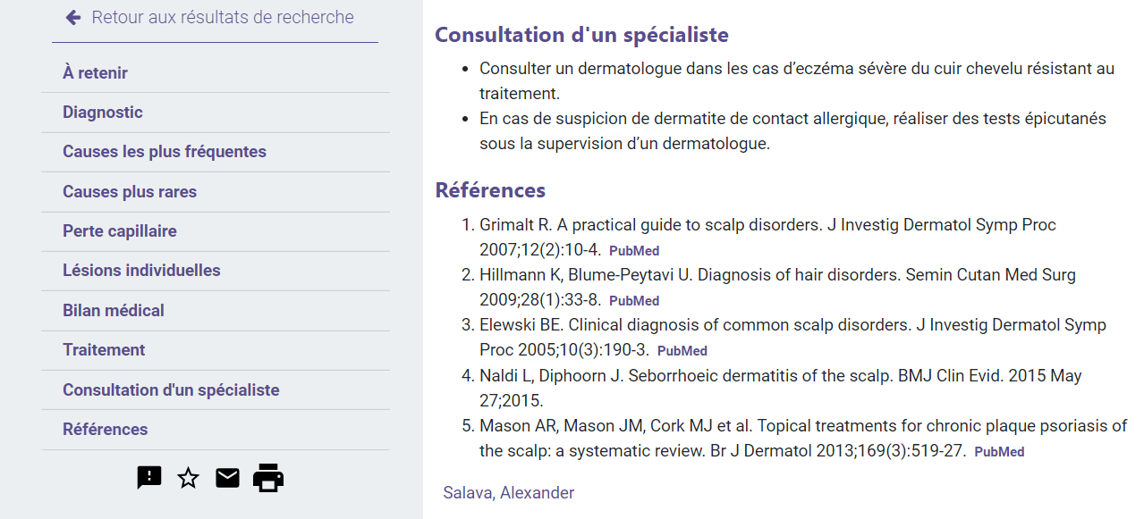
Task: Open Lésions individuelles section
Action: 216,271
